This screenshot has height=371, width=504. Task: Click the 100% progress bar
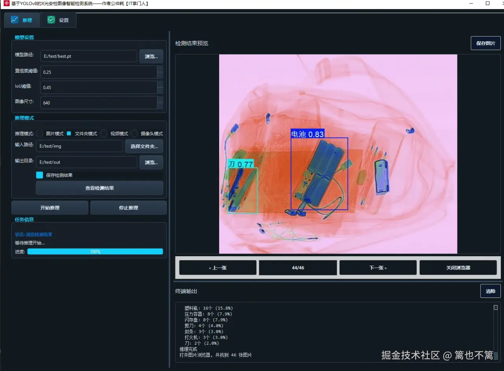[x=95, y=252]
